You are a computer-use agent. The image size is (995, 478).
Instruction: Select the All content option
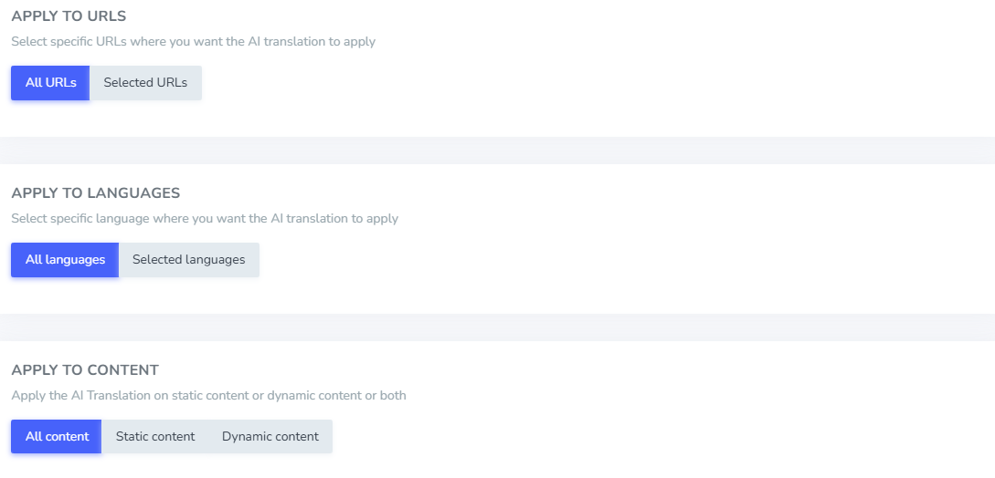click(x=57, y=436)
